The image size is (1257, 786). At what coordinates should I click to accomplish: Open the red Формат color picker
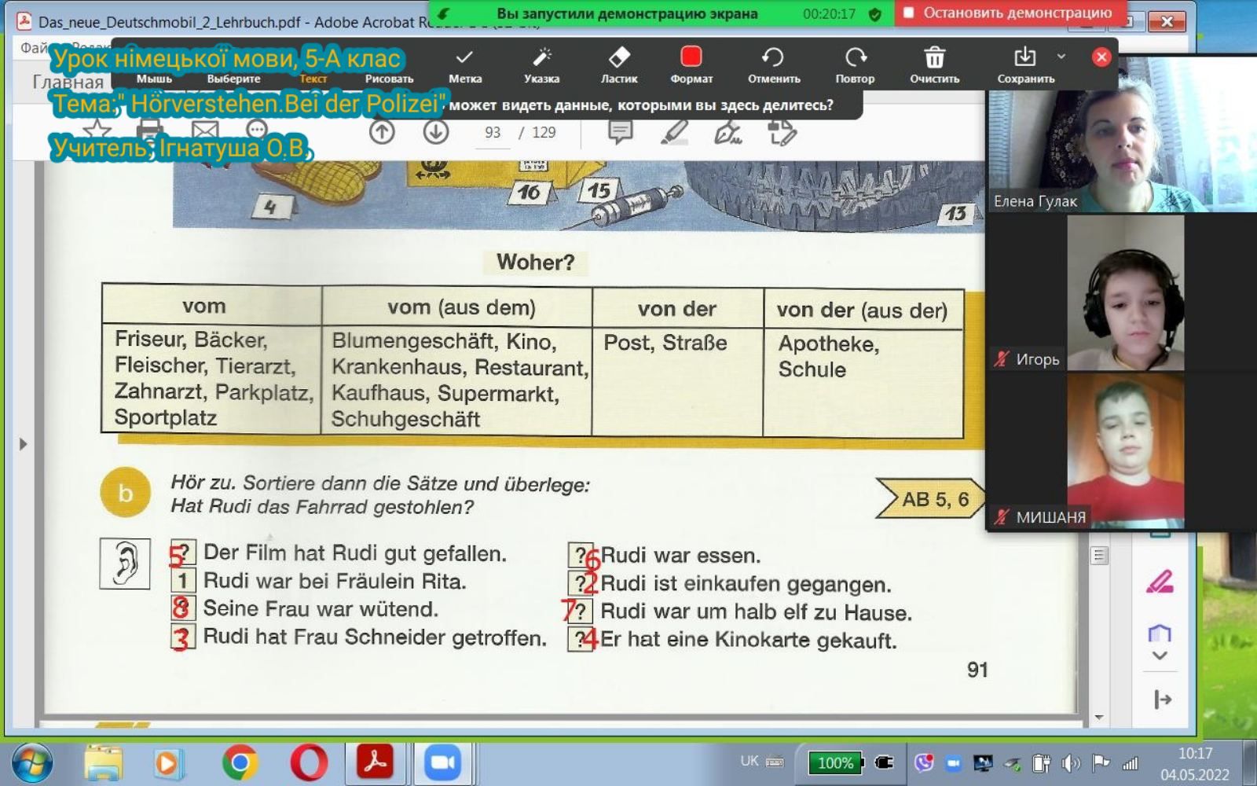pos(691,64)
